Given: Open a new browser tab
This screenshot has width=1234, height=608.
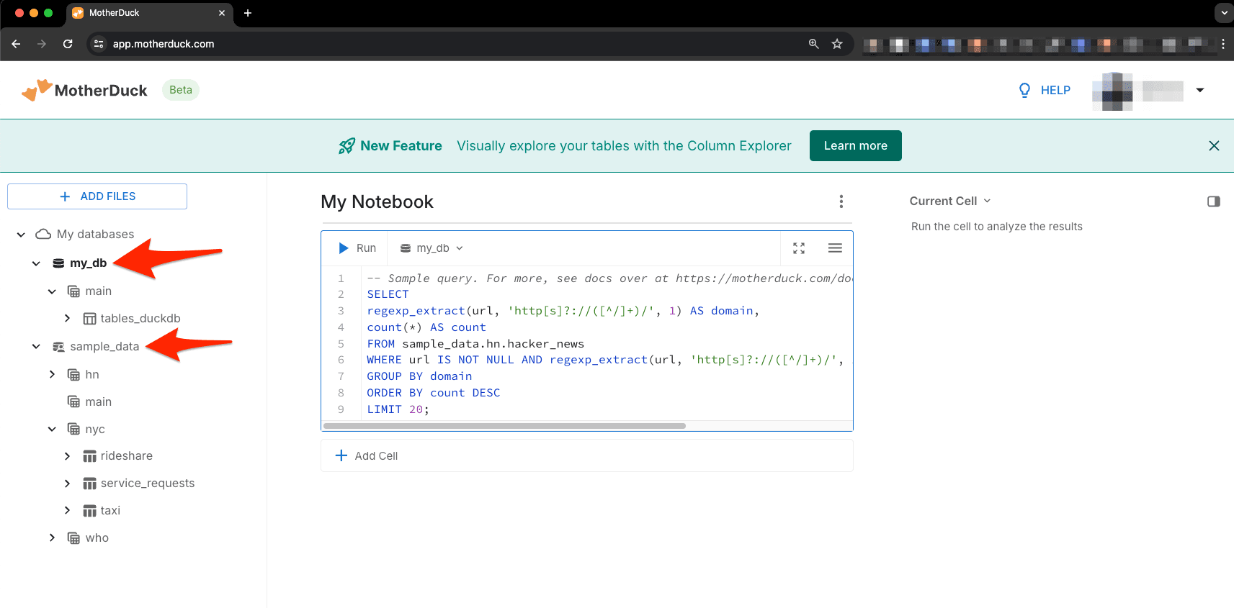Looking at the screenshot, I should [248, 13].
